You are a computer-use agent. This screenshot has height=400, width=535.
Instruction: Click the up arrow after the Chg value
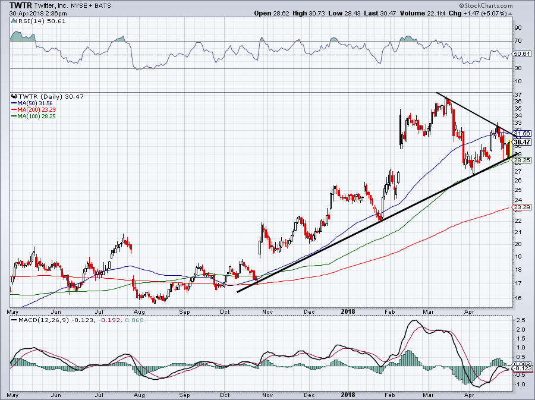click(511, 14)
